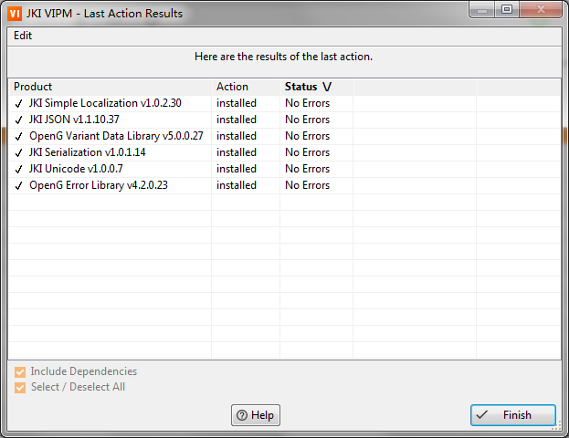
Task: Click the Finish button
Action: (x=513, y=415)
